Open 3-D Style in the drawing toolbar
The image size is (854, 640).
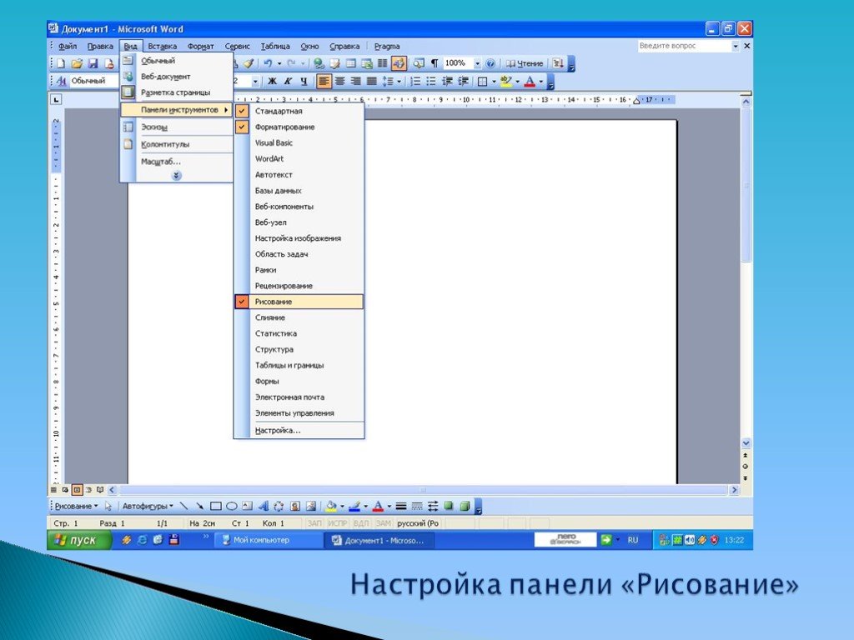(x=465, y=506)
